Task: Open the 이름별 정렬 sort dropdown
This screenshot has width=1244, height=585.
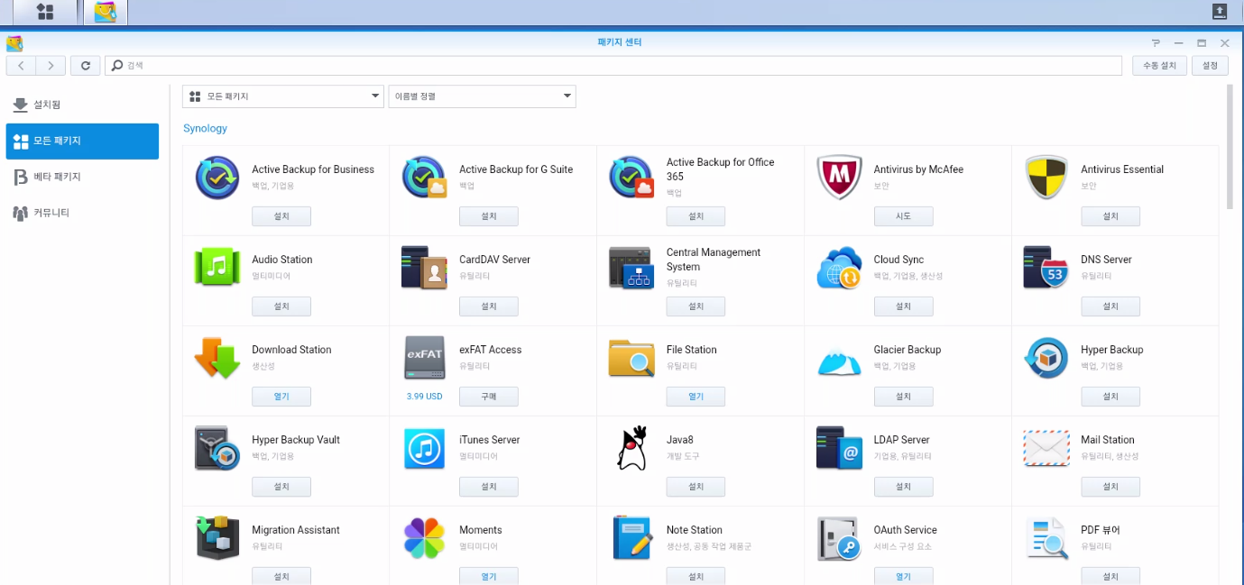Action: click(483, 96)
